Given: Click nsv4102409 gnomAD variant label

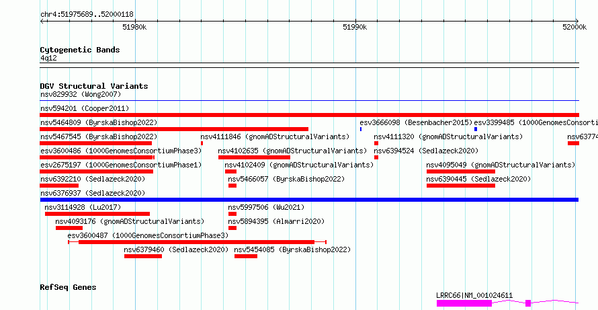Looking at the screenshot, I should point(299,165).
